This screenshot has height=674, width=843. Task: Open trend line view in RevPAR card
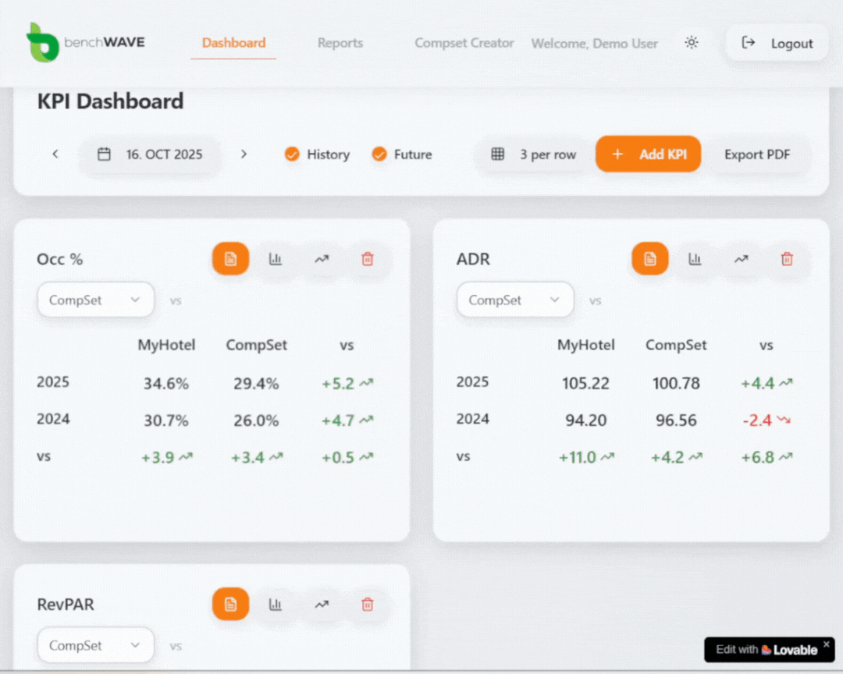point(322,605)
